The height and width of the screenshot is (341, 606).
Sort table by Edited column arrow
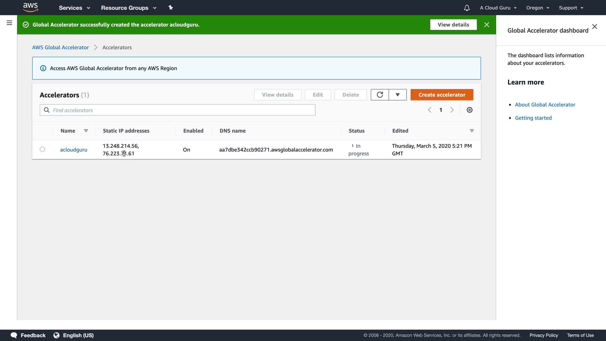tap(472, 131)
